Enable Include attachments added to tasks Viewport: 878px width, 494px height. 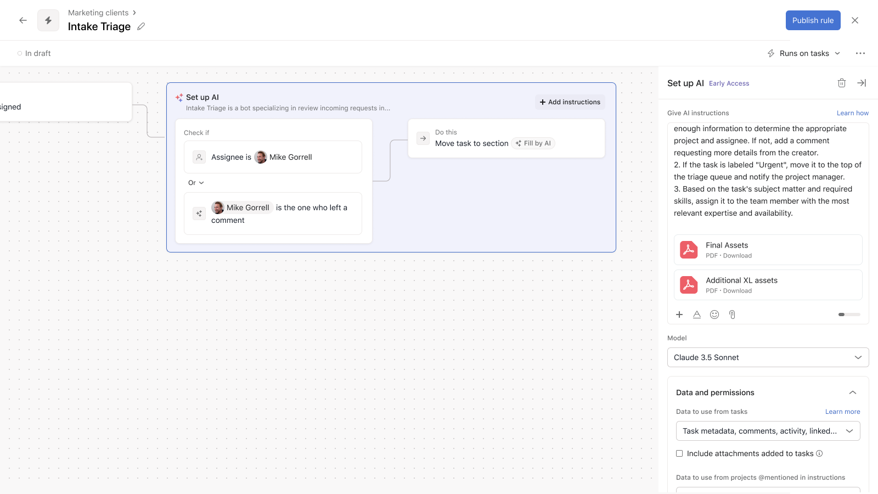coord(679,453)
